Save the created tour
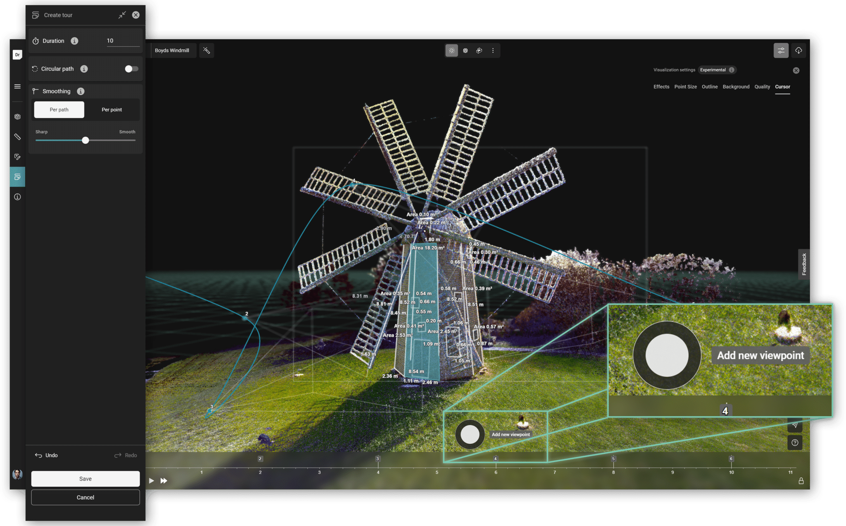The height and width of the screenshot is (526, 846). coord(85,478)
